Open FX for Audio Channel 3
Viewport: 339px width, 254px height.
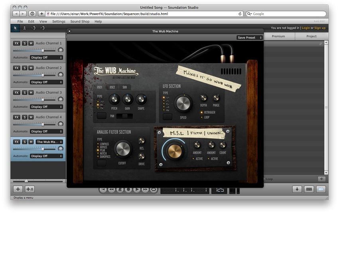(x=16, y=93)
